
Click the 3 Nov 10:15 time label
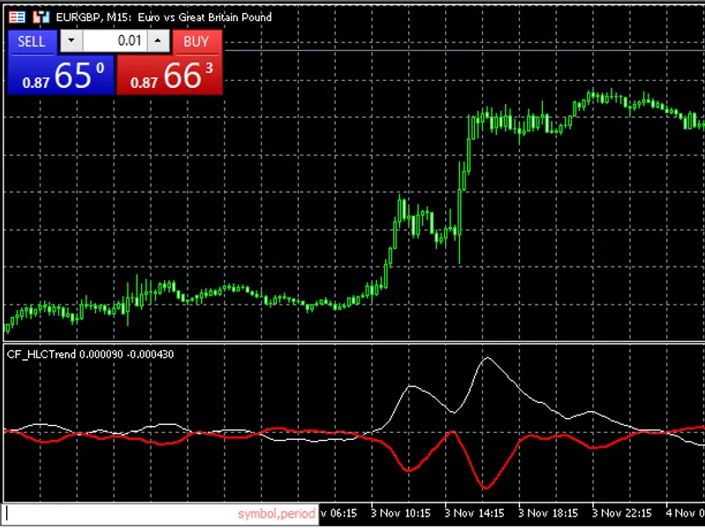tap(401, 513)
